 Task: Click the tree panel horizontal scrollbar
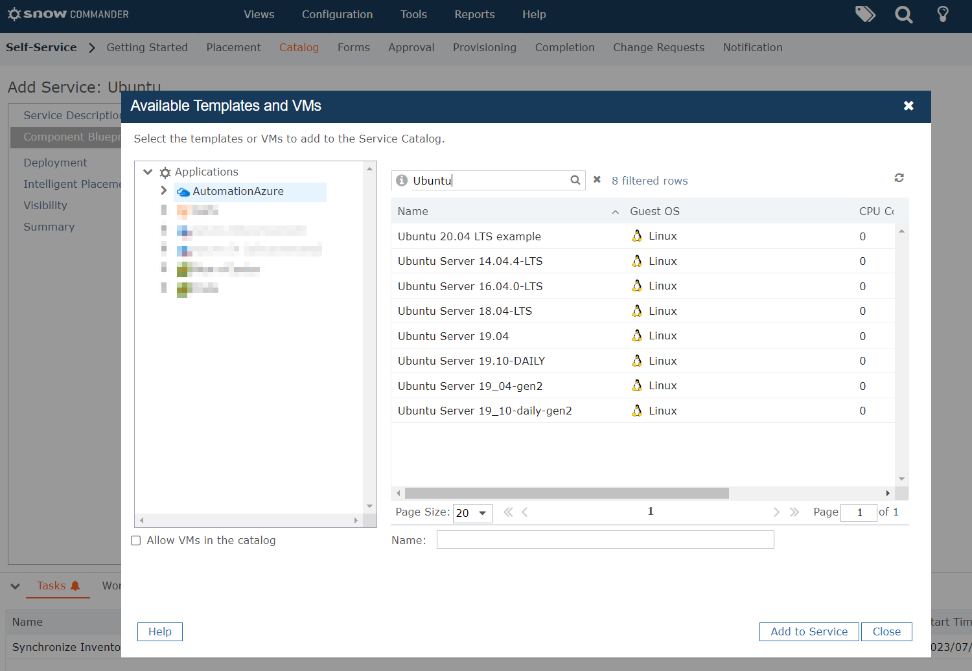tap(249, 520)
